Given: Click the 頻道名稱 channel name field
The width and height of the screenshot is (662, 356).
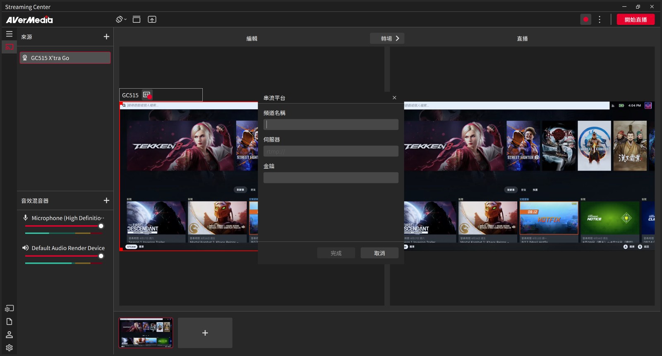Looking at the screenshot, I should [331, 125].
